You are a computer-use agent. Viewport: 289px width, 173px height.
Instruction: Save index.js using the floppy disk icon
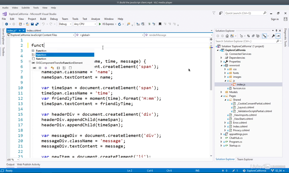pos(32,24)
